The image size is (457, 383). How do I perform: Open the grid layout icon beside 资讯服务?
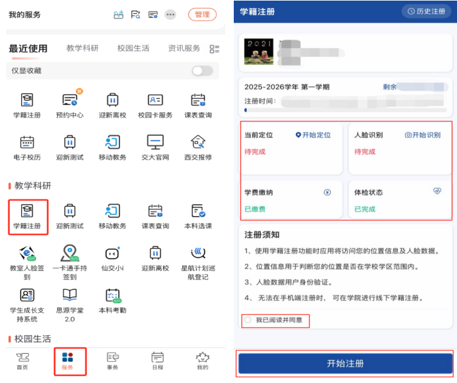(215, 49)
